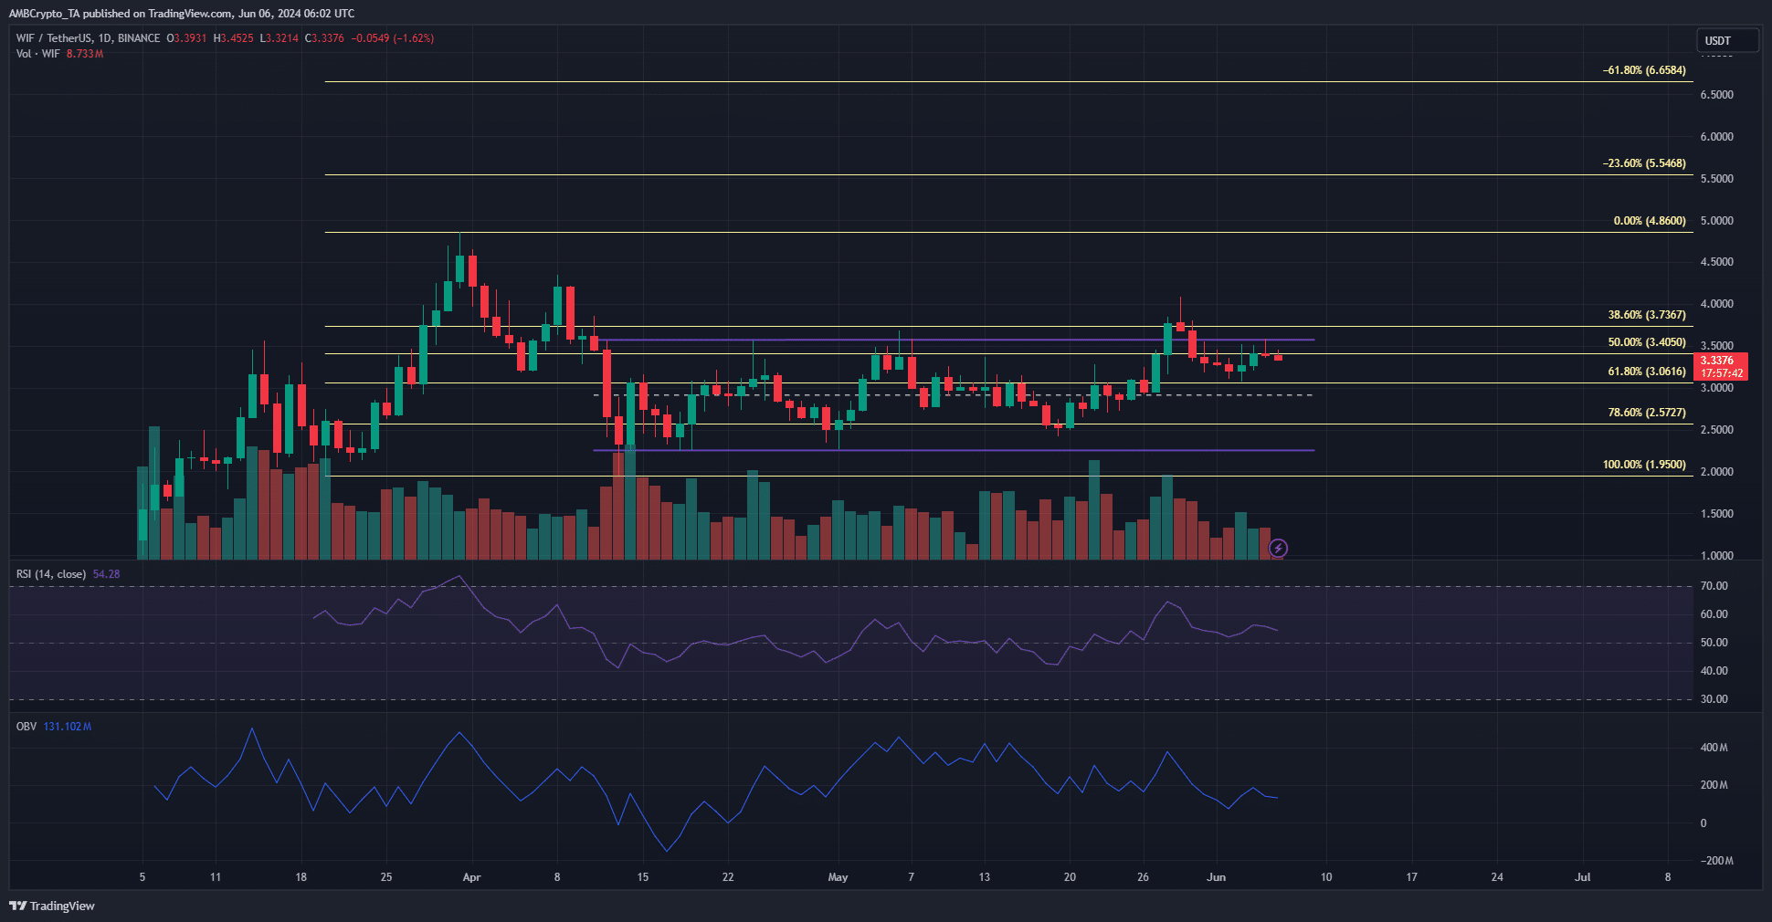Click the price change -0.0549 (-1.62%) value
This screenshot has height=922, width=1772.
click(393, 38)
